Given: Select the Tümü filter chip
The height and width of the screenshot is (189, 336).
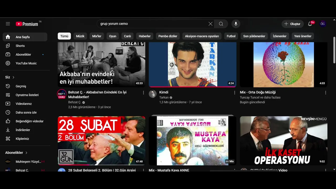Looking at the screenshot, I should click(64, 36).
